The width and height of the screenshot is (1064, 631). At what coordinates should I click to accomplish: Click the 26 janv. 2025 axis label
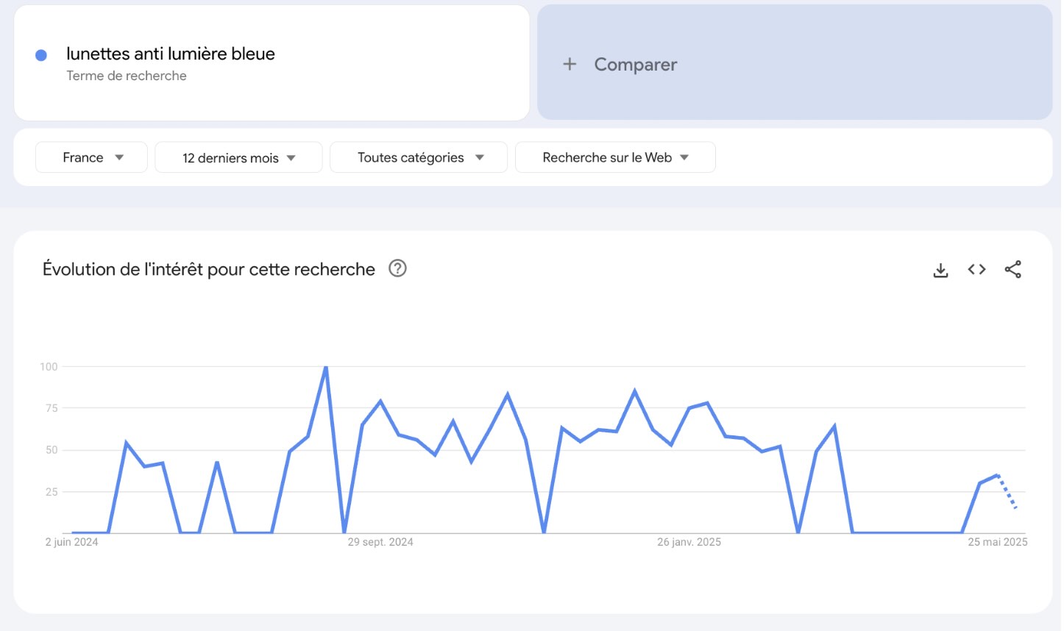click(x=689, y=542)
